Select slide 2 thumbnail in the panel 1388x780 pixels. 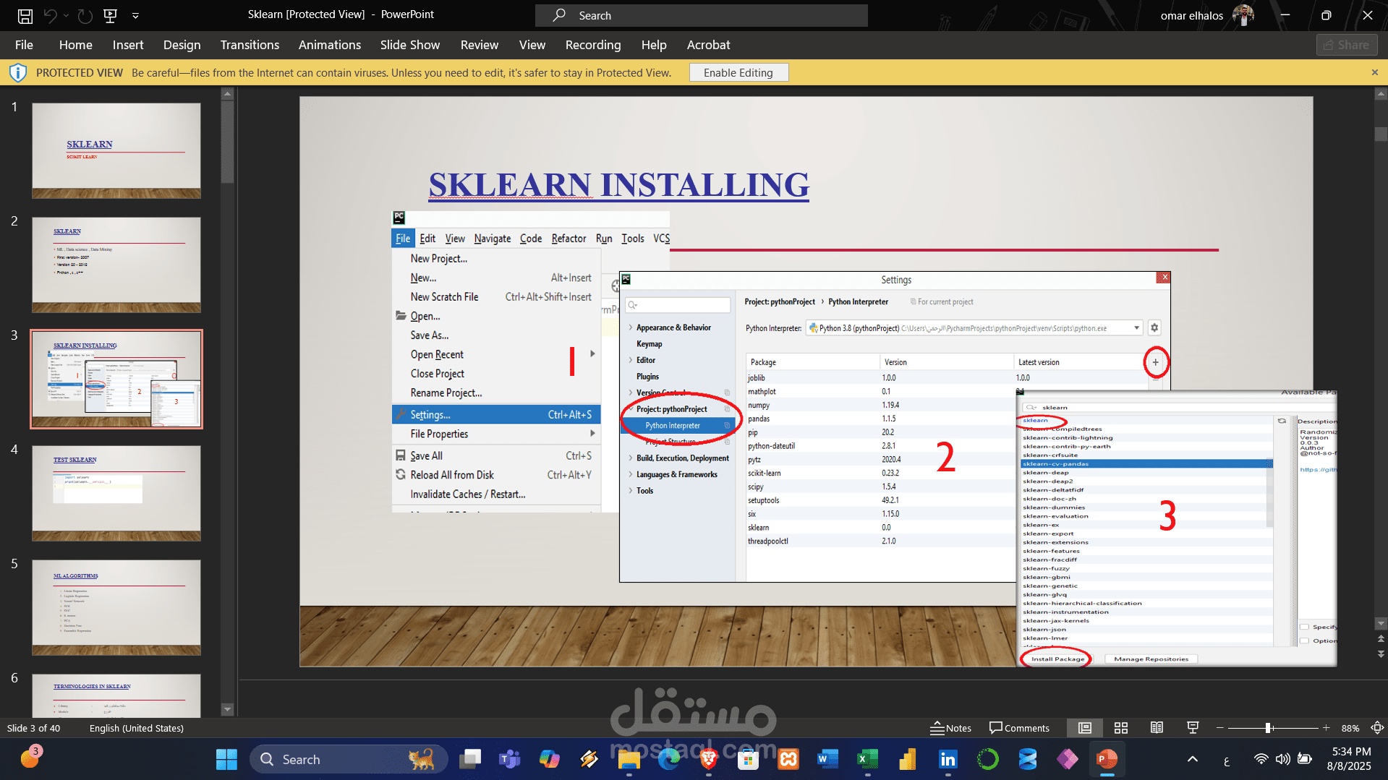tap(116, 265)
